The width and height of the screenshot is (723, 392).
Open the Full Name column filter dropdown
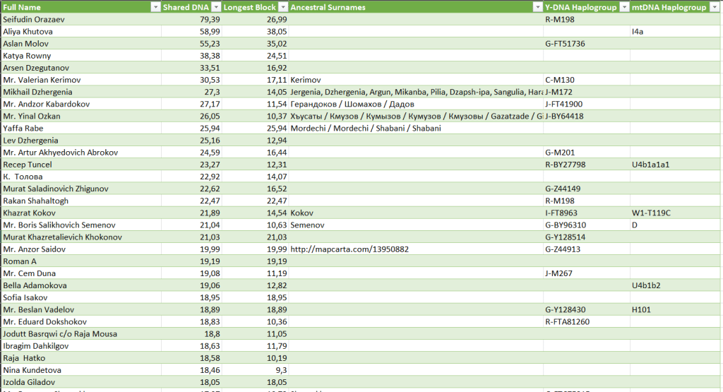click(x=155, y=7)
